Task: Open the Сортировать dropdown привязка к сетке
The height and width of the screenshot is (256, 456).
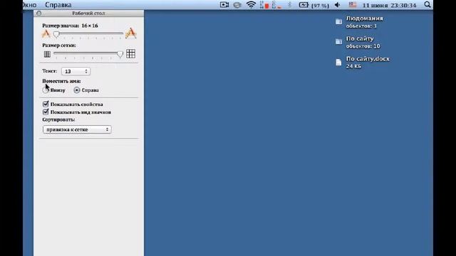Action: 77,129
